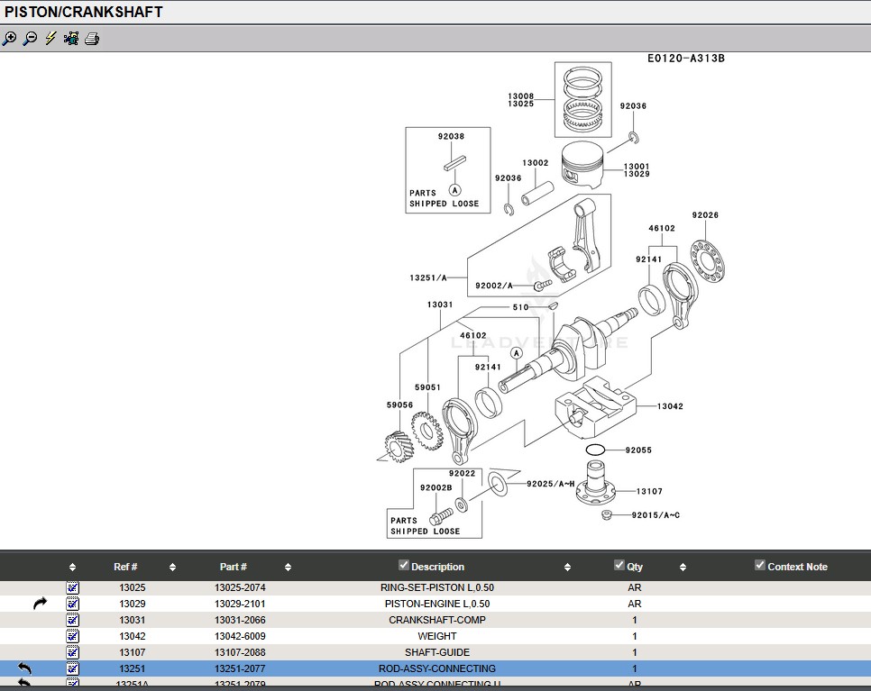The height and width of the screenshot is (691, 871).
Task: Uncheck the Description column checkbox
Action: pos(404,565)
